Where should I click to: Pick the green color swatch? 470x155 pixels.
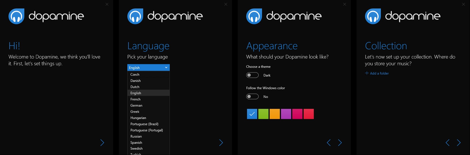[x=263, y=114]
